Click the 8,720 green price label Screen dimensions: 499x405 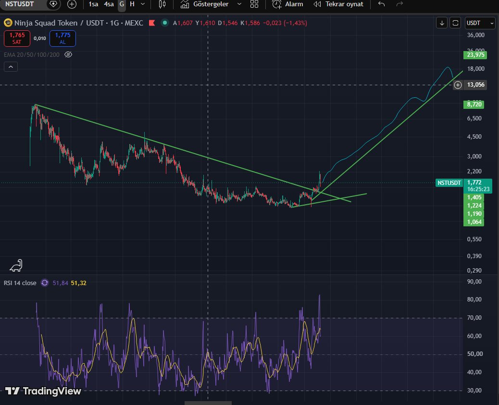474,105
